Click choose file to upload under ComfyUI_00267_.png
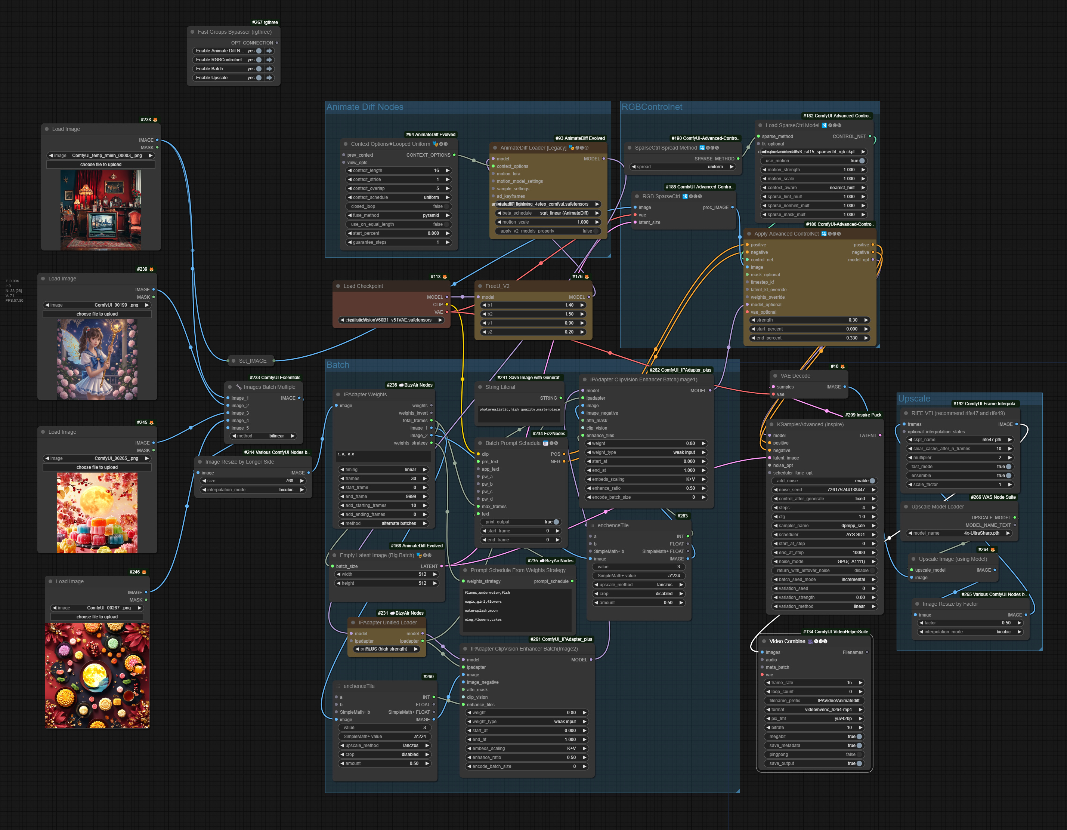Image resolution: width=1067 pixels, height=830 pixels. pyautogui.click(x=97, y=617)
